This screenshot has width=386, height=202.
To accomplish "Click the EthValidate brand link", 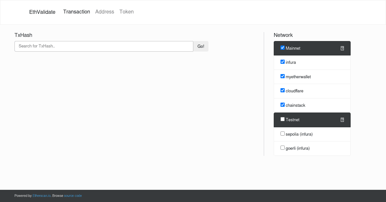I will (42, 12).
